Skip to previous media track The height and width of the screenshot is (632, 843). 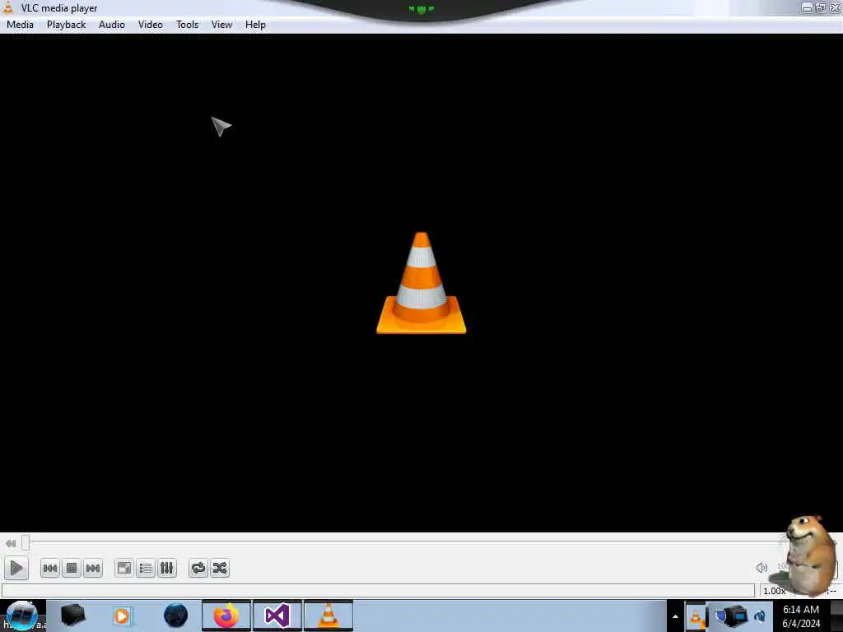click(x=50, y=568)
